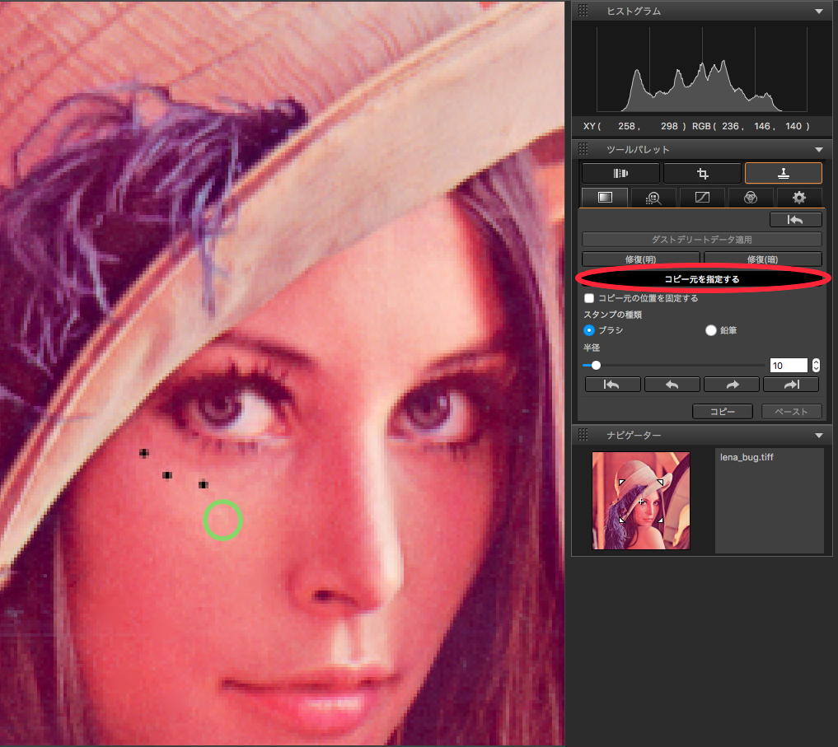Image resolution: width=838 pixels, height=747 pixels.
Task: Enable the コピー元の位置を固定する checkbox
Action: coord(589,298)
